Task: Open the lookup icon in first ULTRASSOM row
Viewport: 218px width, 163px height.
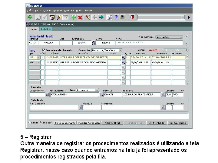Action: [123, 58]
